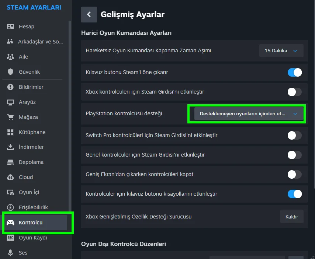Click the Güvenlik shield icon

(10, 71)
